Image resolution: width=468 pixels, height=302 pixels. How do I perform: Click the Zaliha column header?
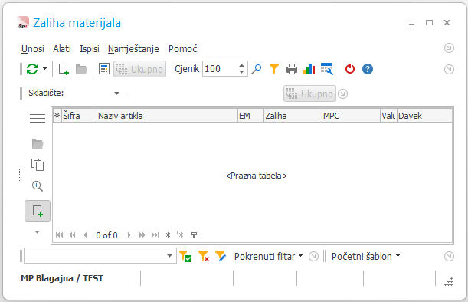293,116
